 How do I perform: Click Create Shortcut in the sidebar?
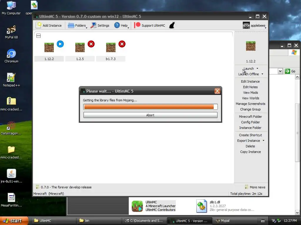pyautogui.click(x=250, y=135)
